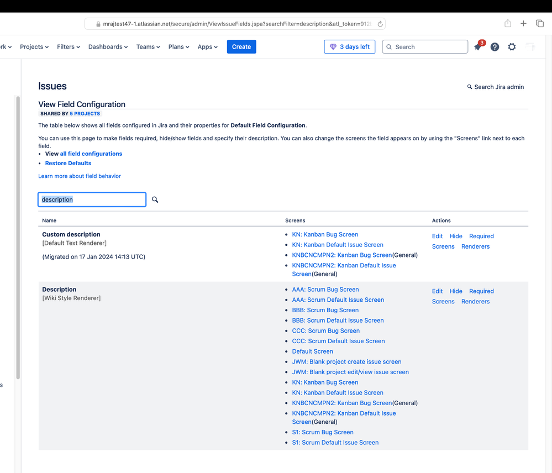Click Edit for Description field

pyautogui.click(x=437, y=291)
